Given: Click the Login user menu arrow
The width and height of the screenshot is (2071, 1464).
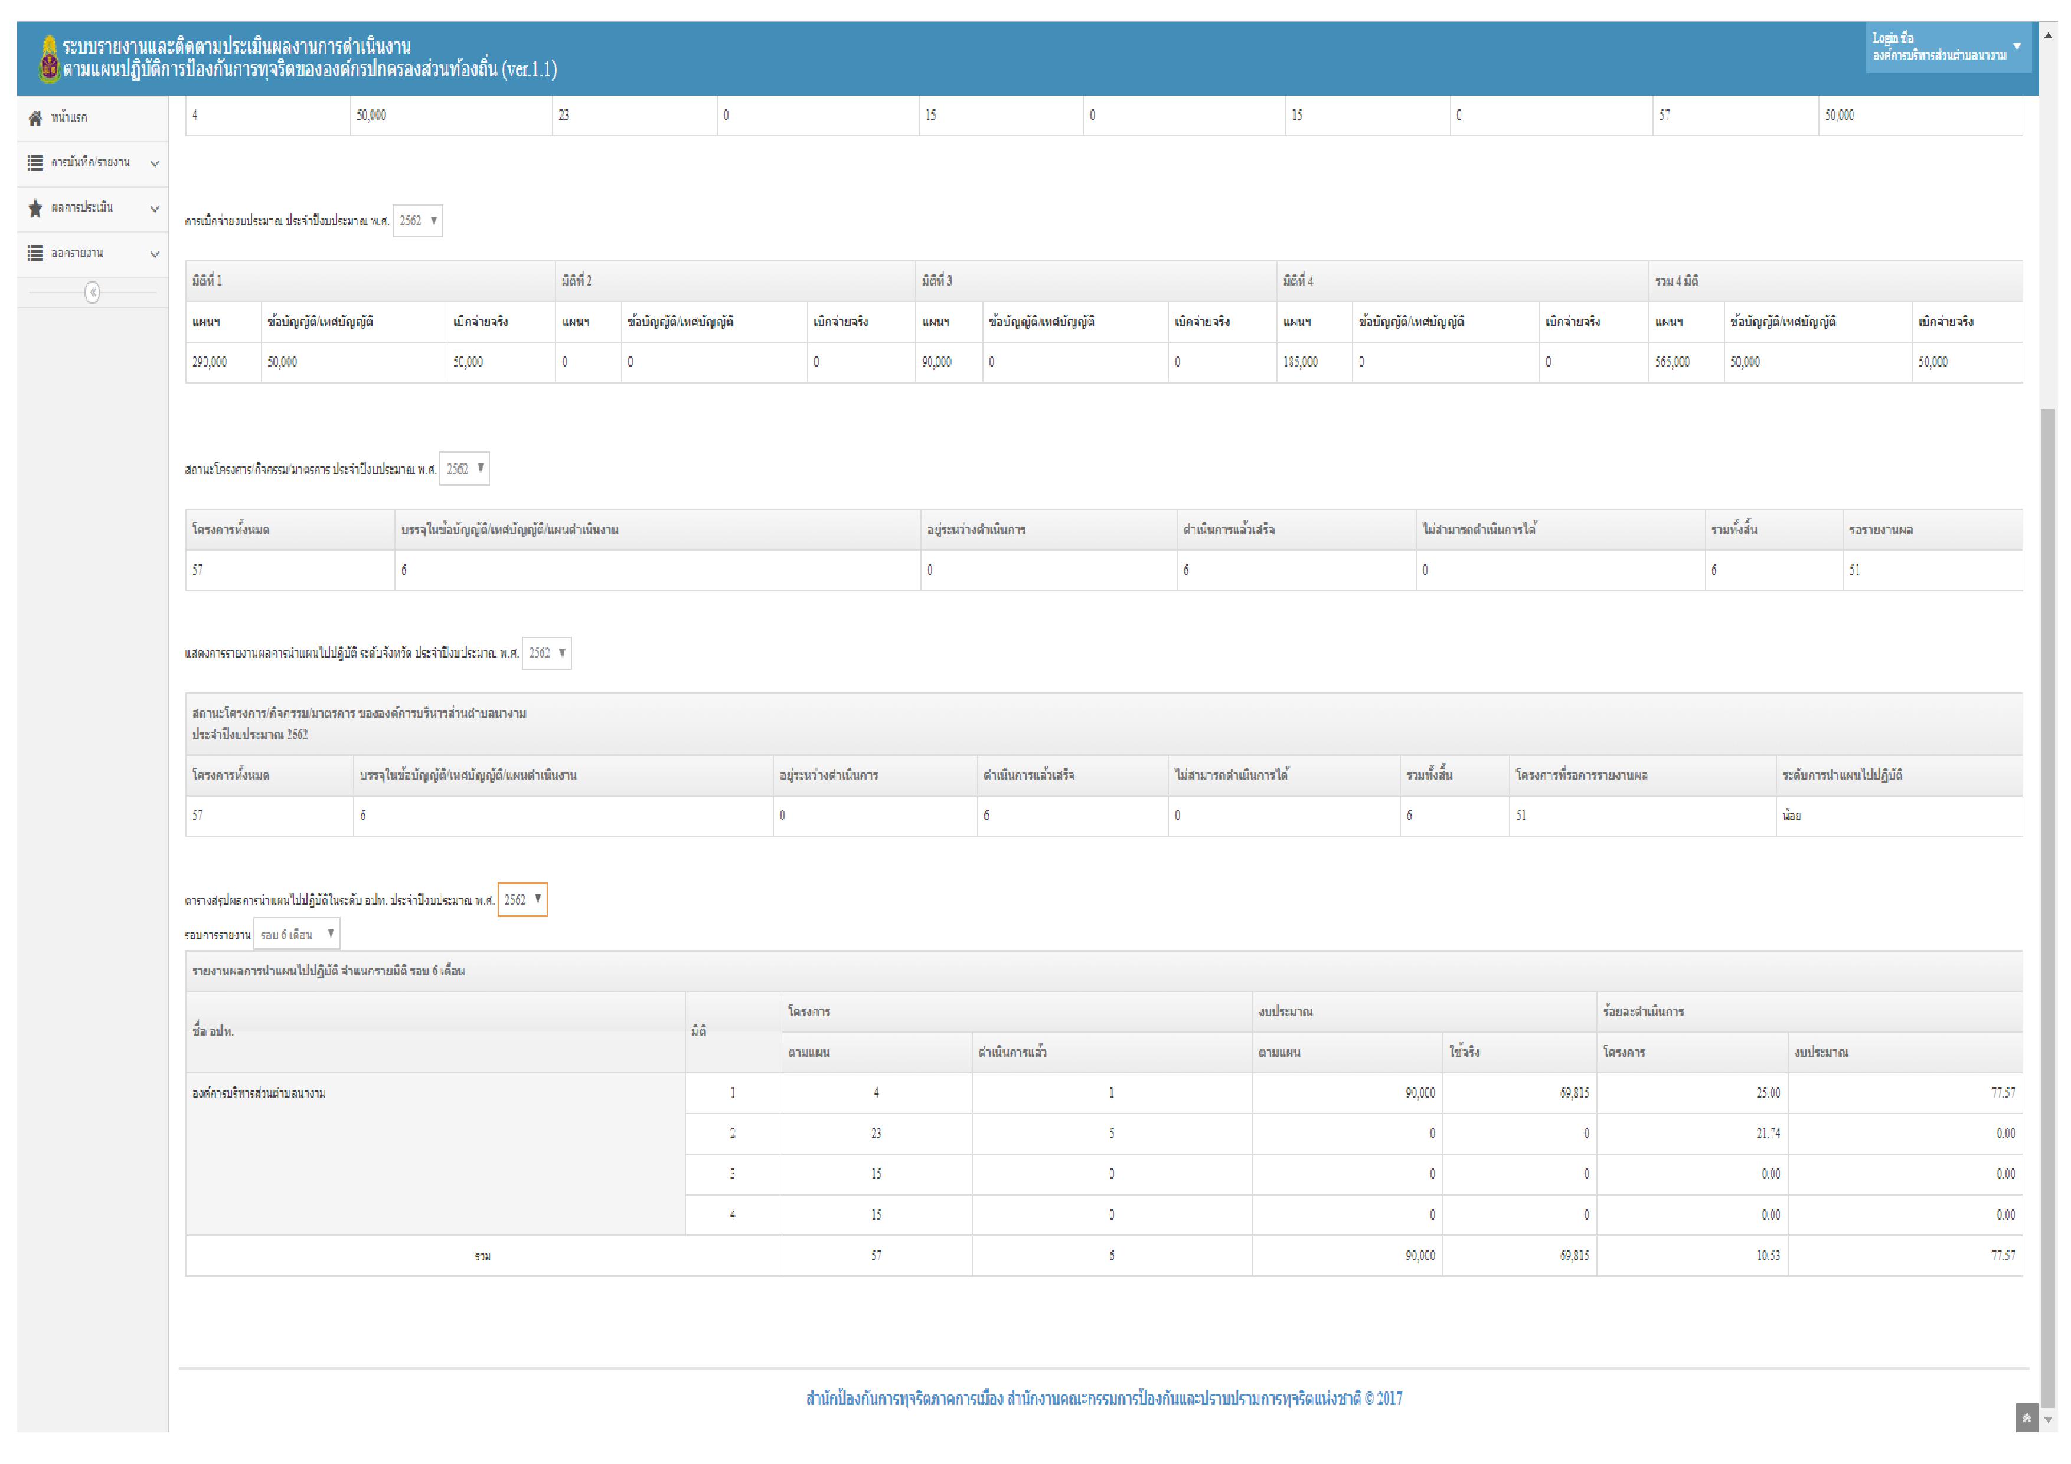Looking at the screenshot, I should click(2017, 46).
